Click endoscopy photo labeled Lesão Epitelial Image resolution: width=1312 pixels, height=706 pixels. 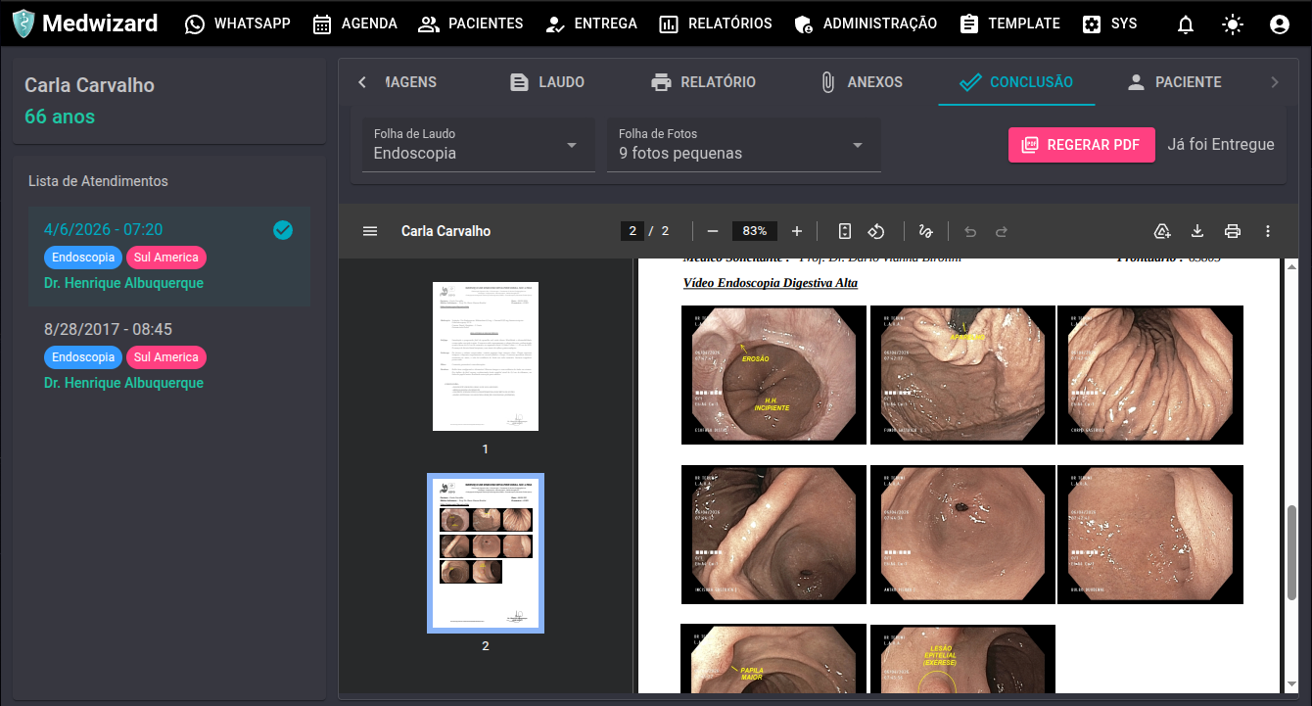(x=962, y=658)
